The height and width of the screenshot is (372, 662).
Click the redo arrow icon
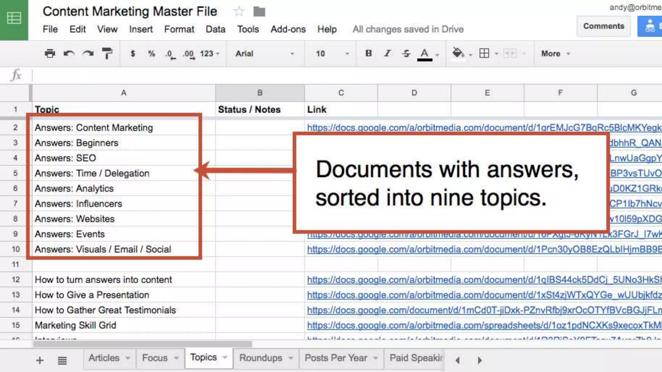pos(88,53)
